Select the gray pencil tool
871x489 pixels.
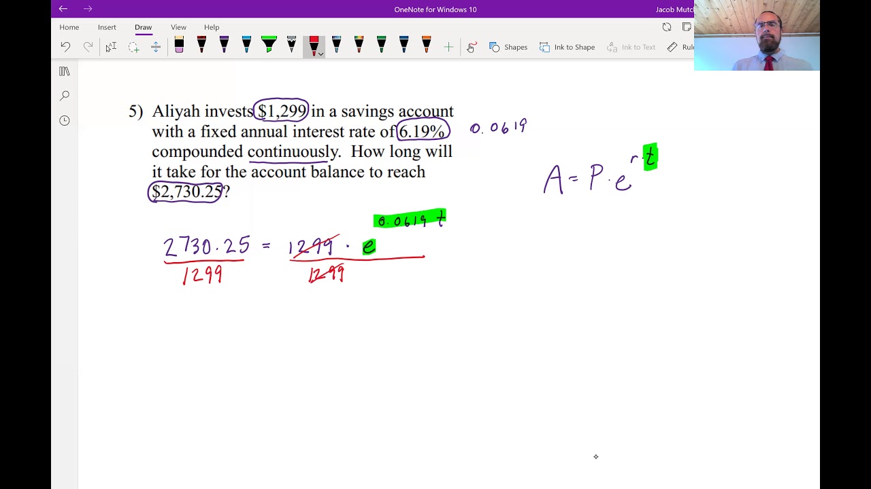(x=291, y=46)
